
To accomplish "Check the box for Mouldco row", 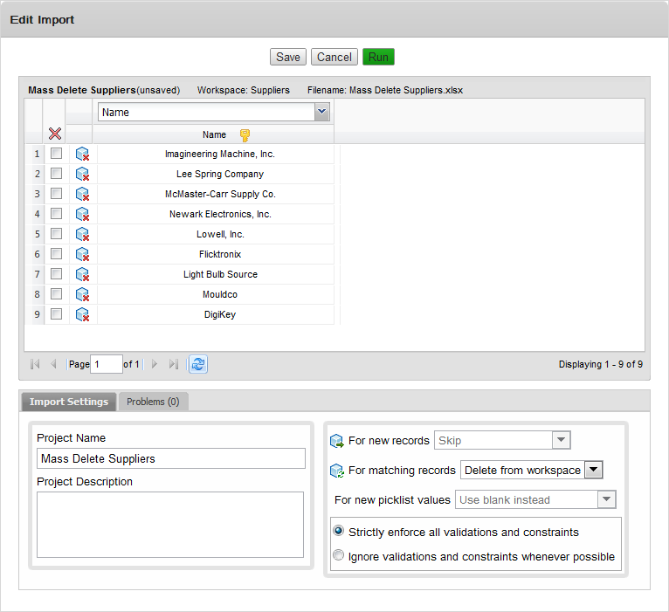I will pos(56,293).
